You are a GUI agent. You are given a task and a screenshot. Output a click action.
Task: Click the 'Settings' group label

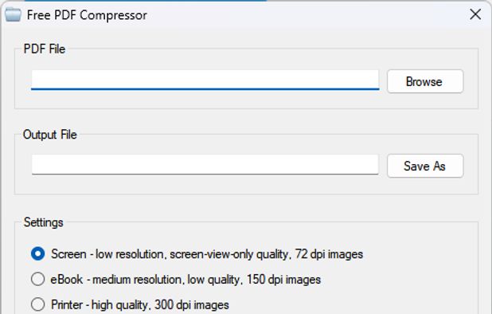pos(44,222)
